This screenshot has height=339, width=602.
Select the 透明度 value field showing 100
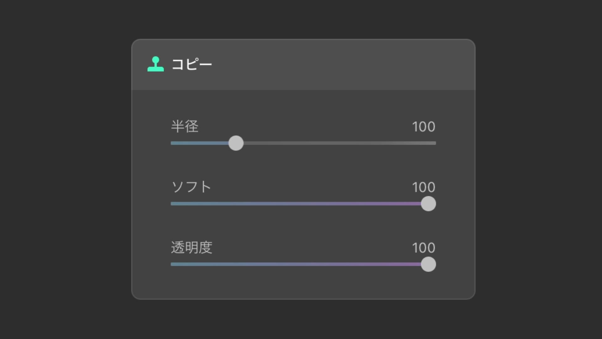coord(423,248)
